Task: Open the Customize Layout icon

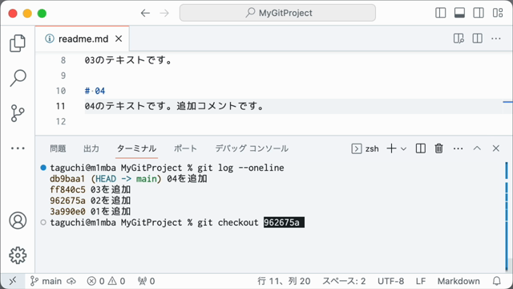Action: 498,13
